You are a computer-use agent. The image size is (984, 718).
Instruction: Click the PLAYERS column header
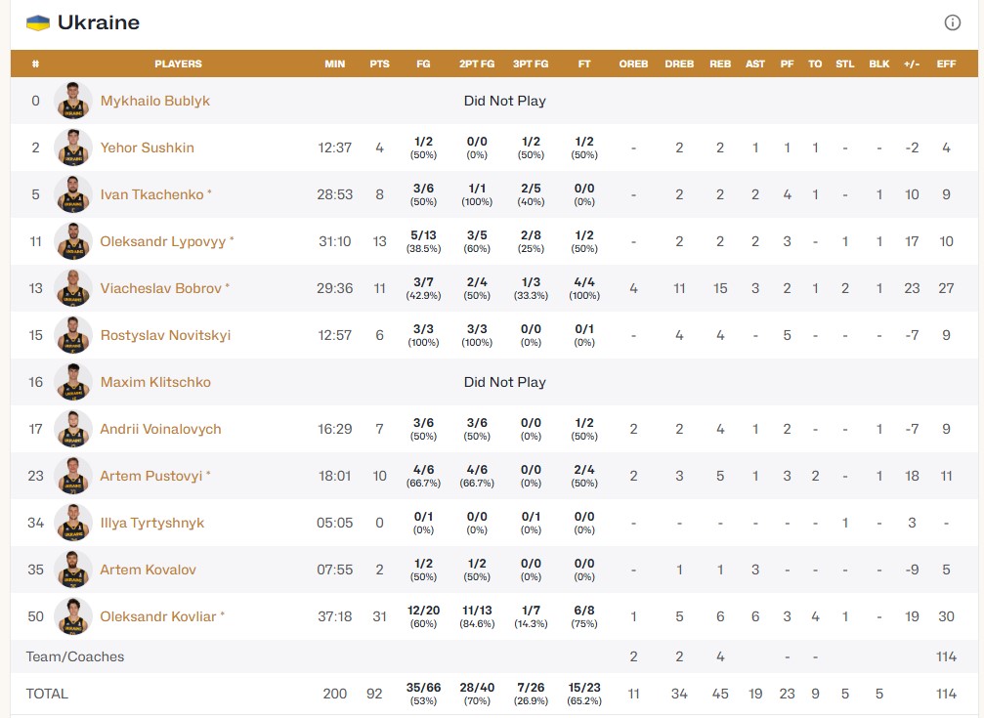click(178, 64)
